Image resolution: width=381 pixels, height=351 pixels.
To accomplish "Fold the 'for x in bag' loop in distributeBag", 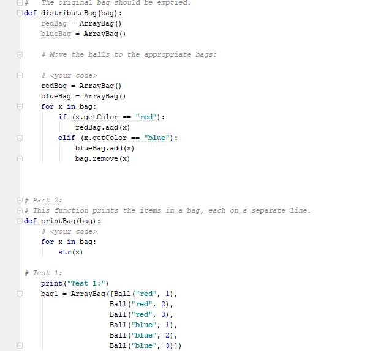I will 20,106.
